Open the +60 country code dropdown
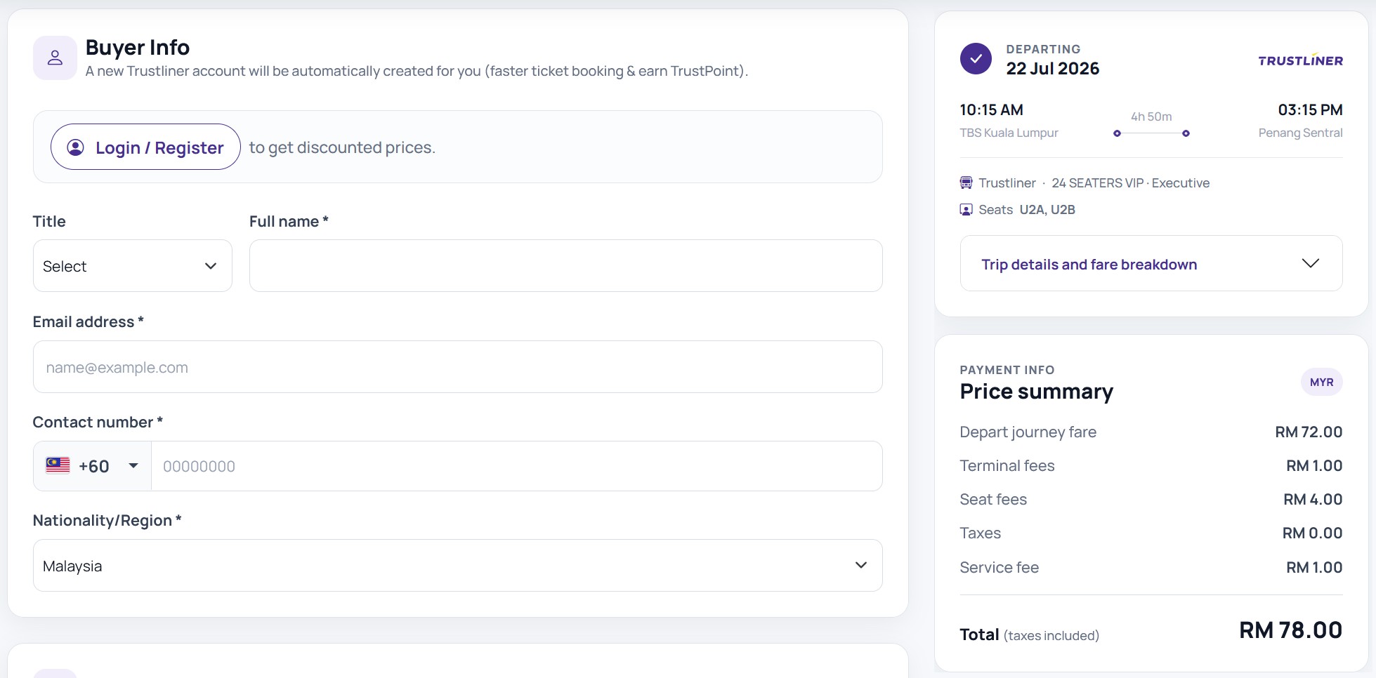 [93, 466]
